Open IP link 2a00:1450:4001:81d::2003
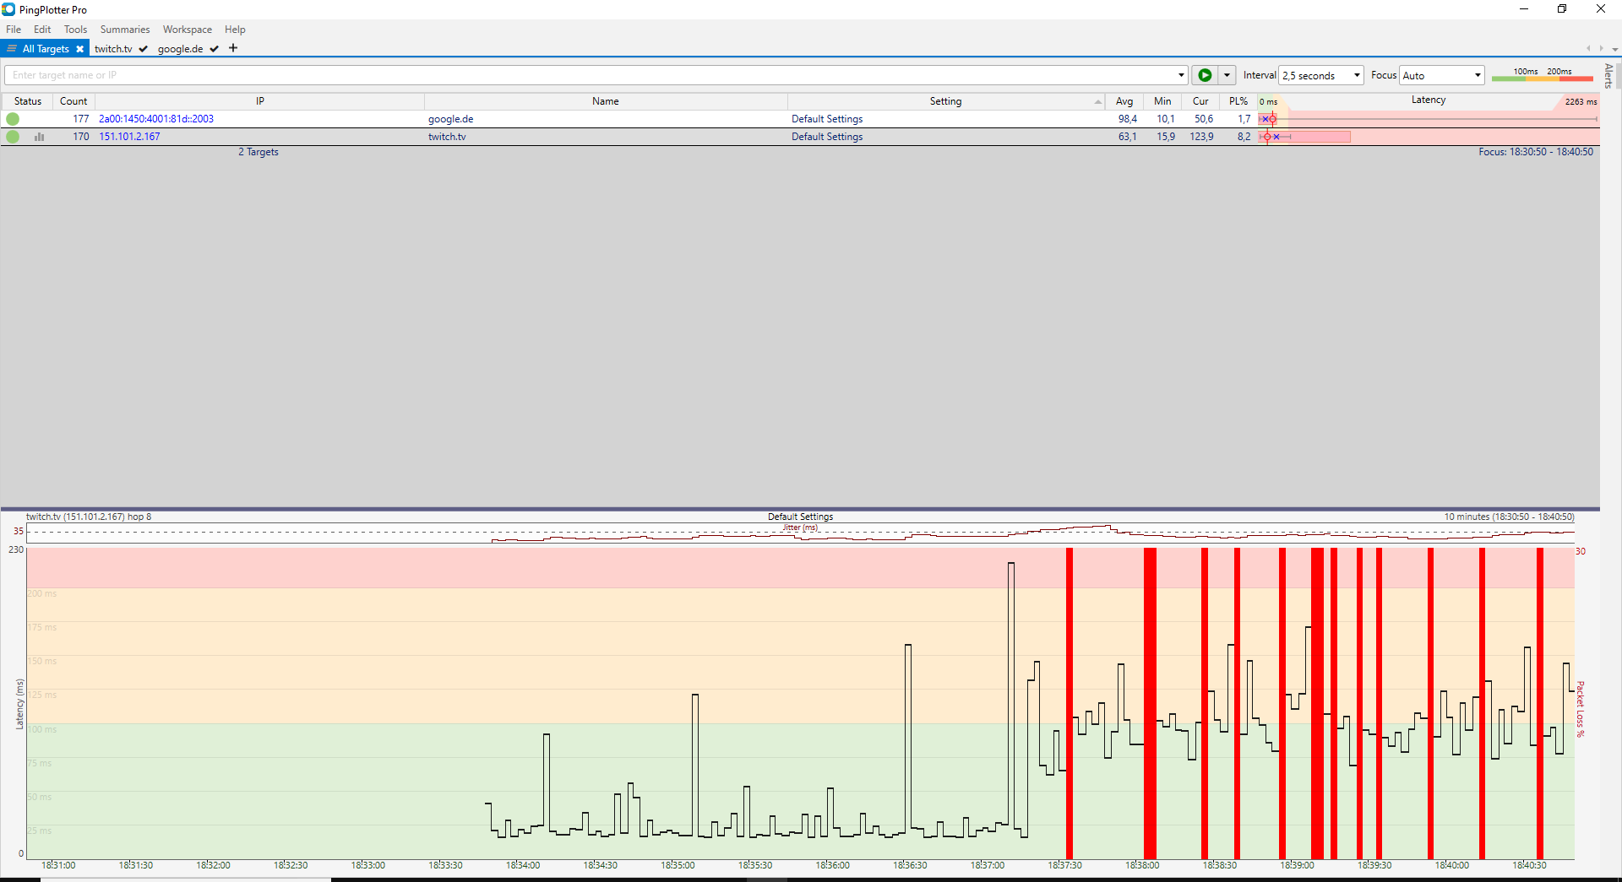This screenshot has height=882, width=1622. tap(156, 119)
